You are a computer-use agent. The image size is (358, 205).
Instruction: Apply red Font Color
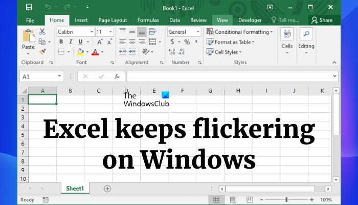(95, 52)
